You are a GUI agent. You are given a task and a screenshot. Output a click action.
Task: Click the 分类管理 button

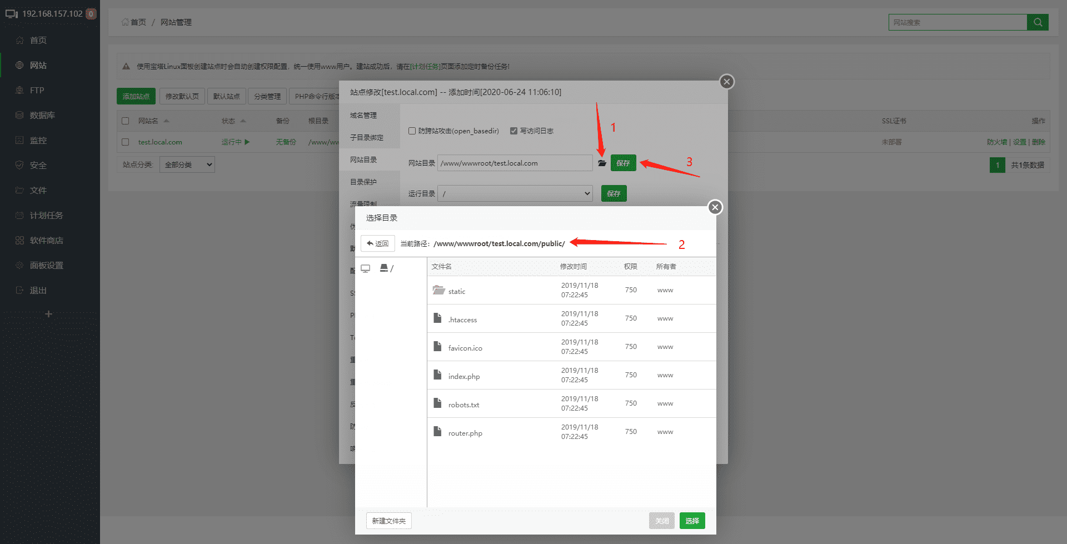267,96
